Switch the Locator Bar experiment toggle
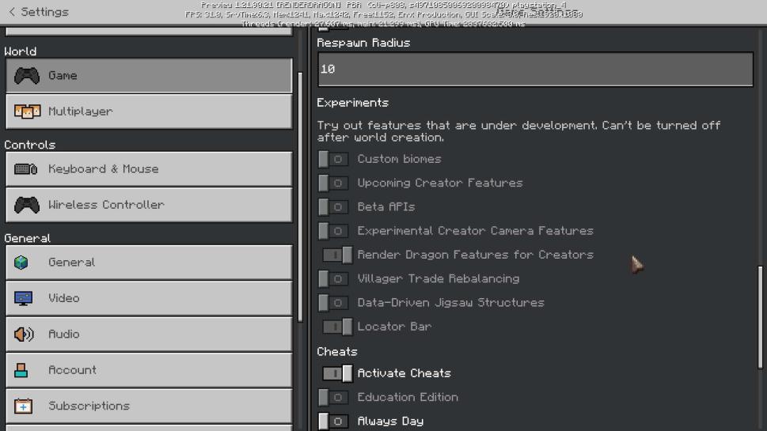This screenshot has height=431, width=767. pyautogui.click(x=336, y=327)
